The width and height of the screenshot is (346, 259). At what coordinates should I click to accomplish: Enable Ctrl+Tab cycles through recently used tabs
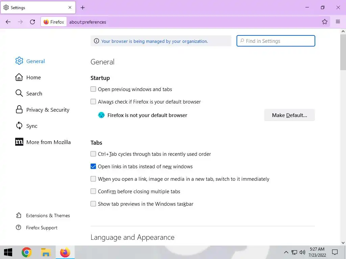coord(93,154)
